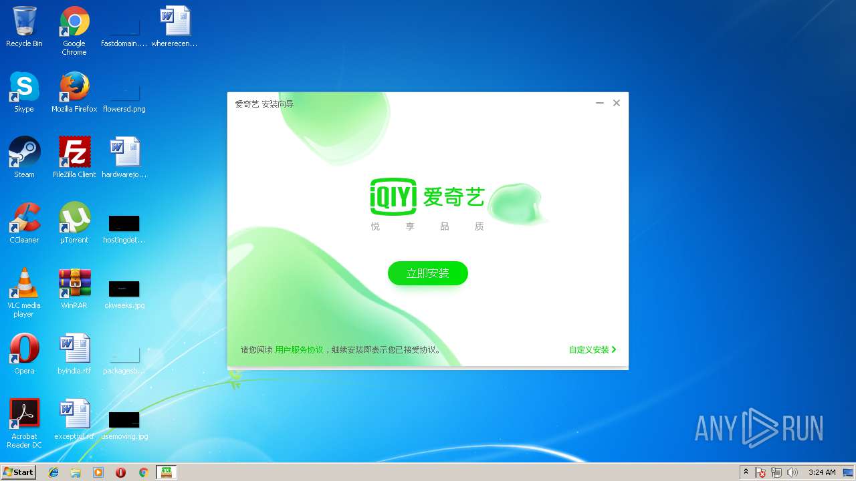
Task: Switch to iQIYI installer taskbar button
Action: (x=167, y=472)
